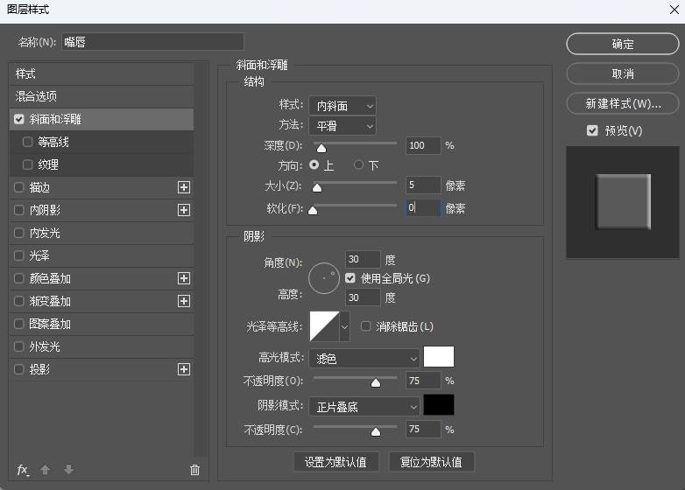Click the style preview thumbnail
The width and height of the screenshot is (685, 490).
[623, 202]
